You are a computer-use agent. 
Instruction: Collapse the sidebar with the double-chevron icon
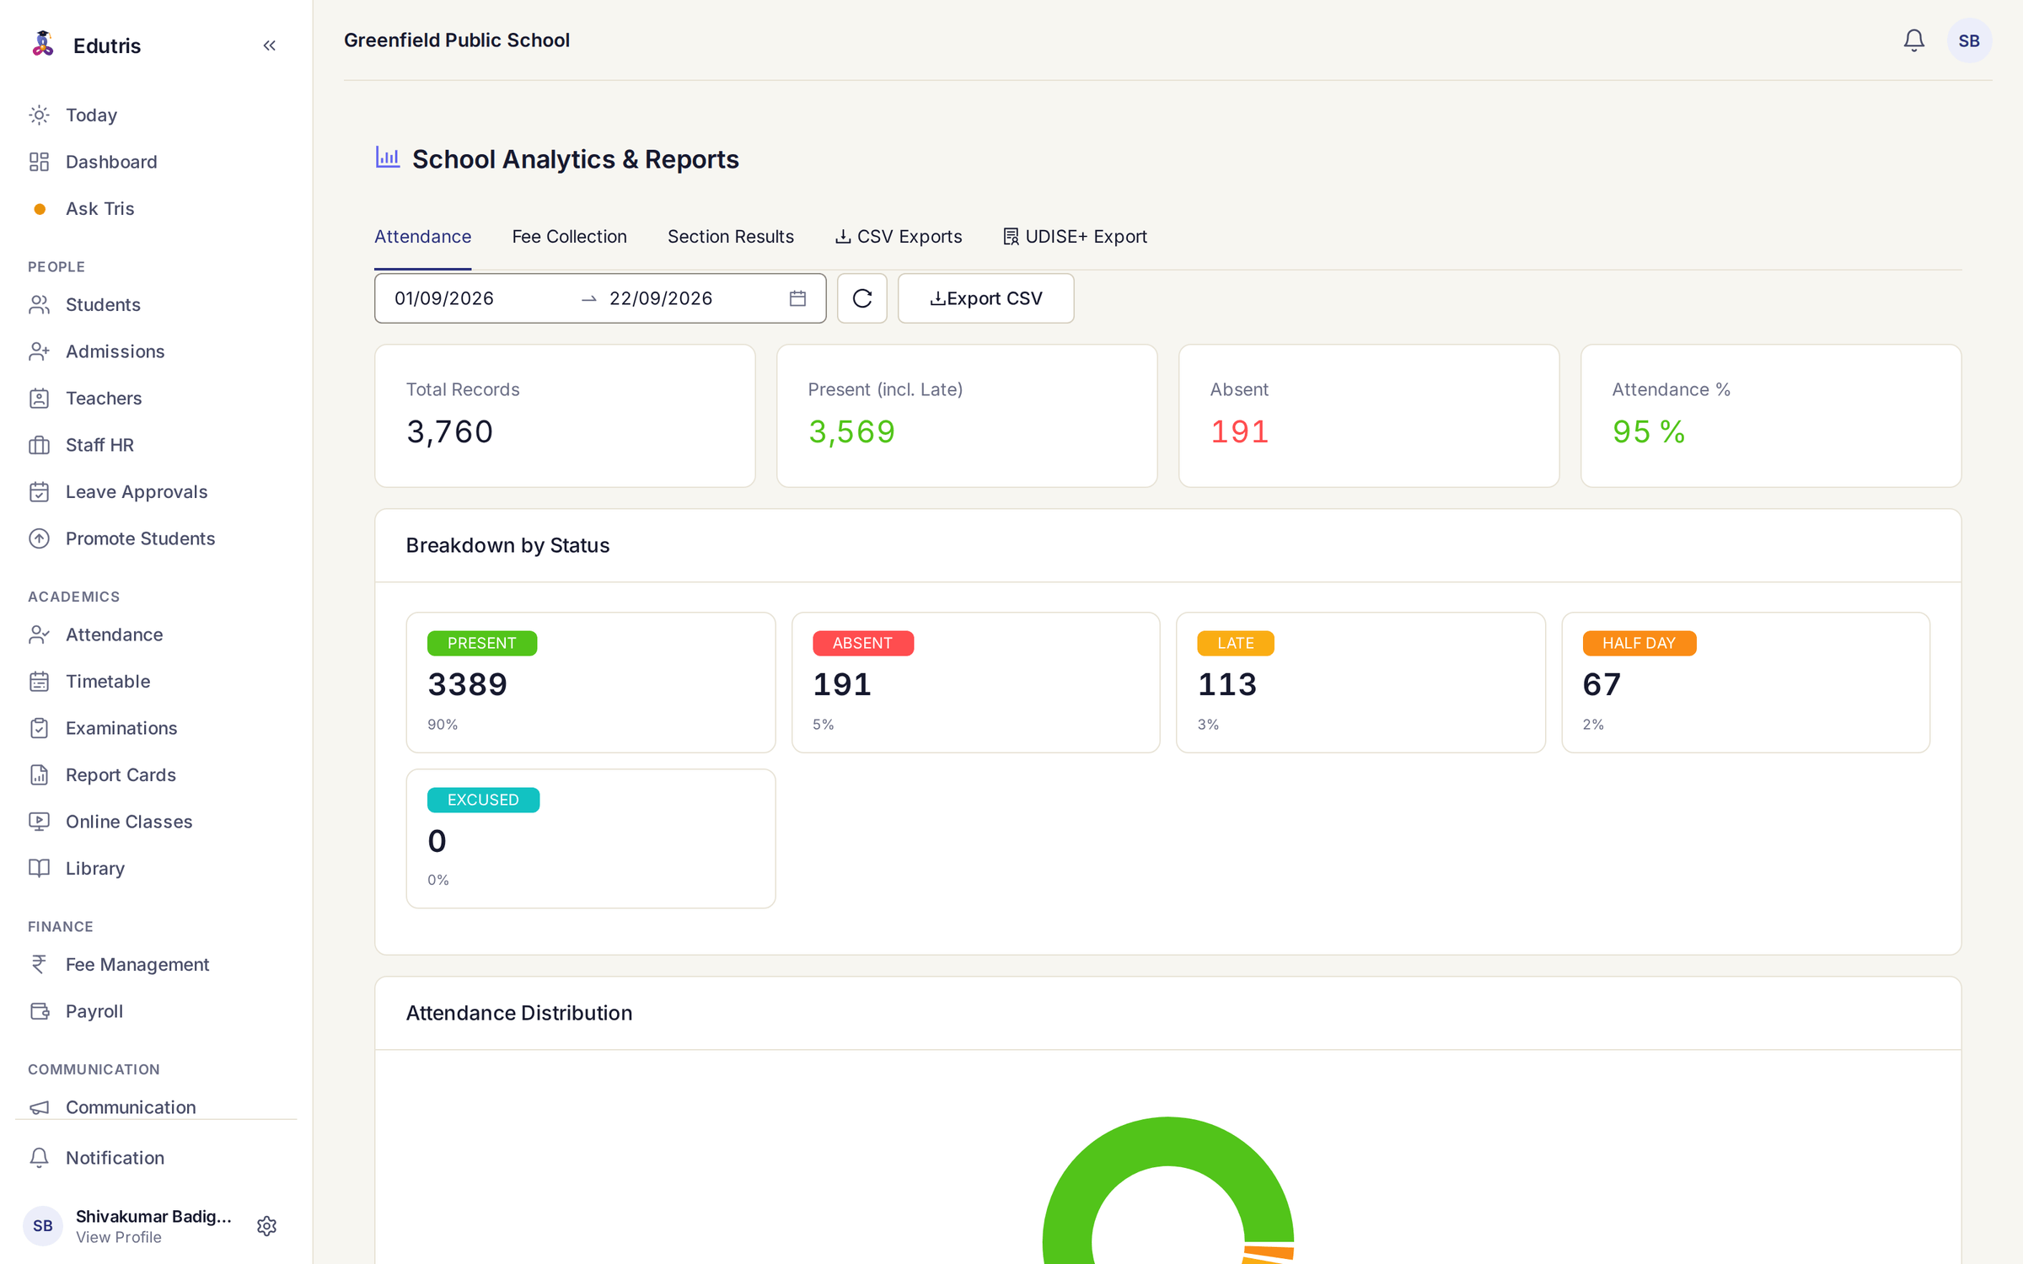pos(269,46)
